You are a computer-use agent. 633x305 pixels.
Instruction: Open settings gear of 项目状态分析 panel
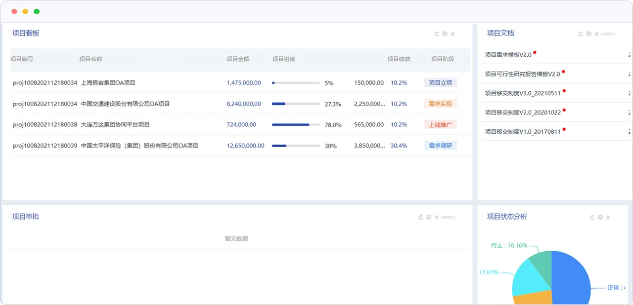point(600,217)
